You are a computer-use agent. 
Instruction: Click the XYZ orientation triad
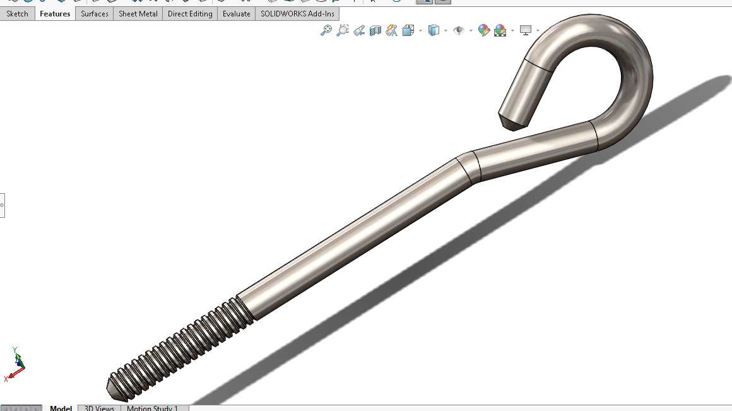pos(14,365)
